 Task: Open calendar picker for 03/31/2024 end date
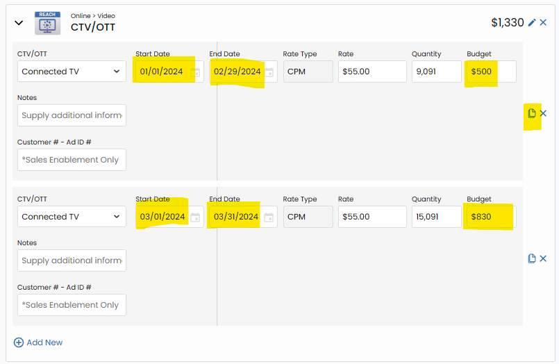point(269,217)
